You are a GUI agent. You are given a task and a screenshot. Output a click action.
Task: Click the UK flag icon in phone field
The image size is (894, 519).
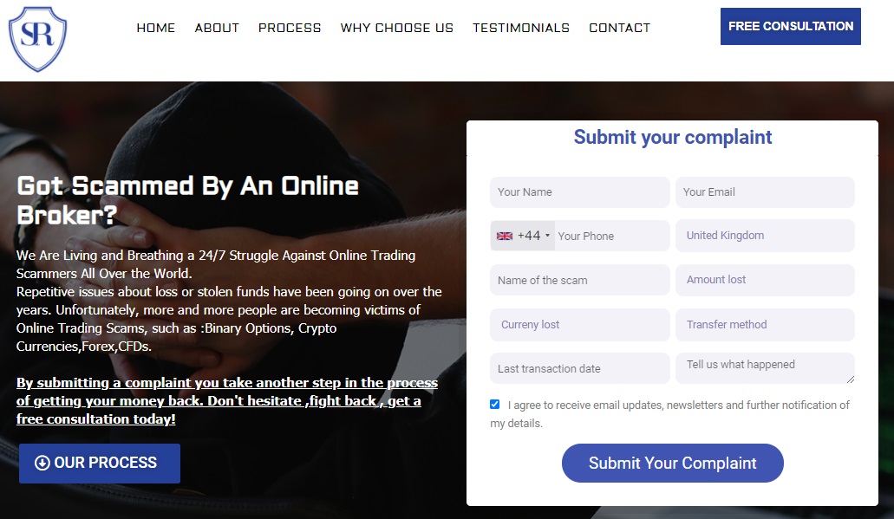point(504,236)
